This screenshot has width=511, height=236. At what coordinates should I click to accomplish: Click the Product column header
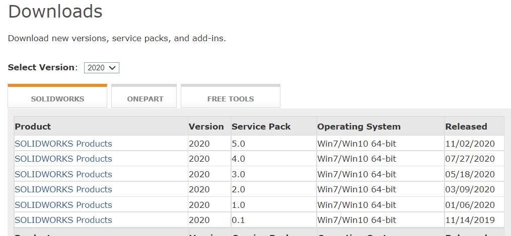pyautogui.click(x=33, y=127)
